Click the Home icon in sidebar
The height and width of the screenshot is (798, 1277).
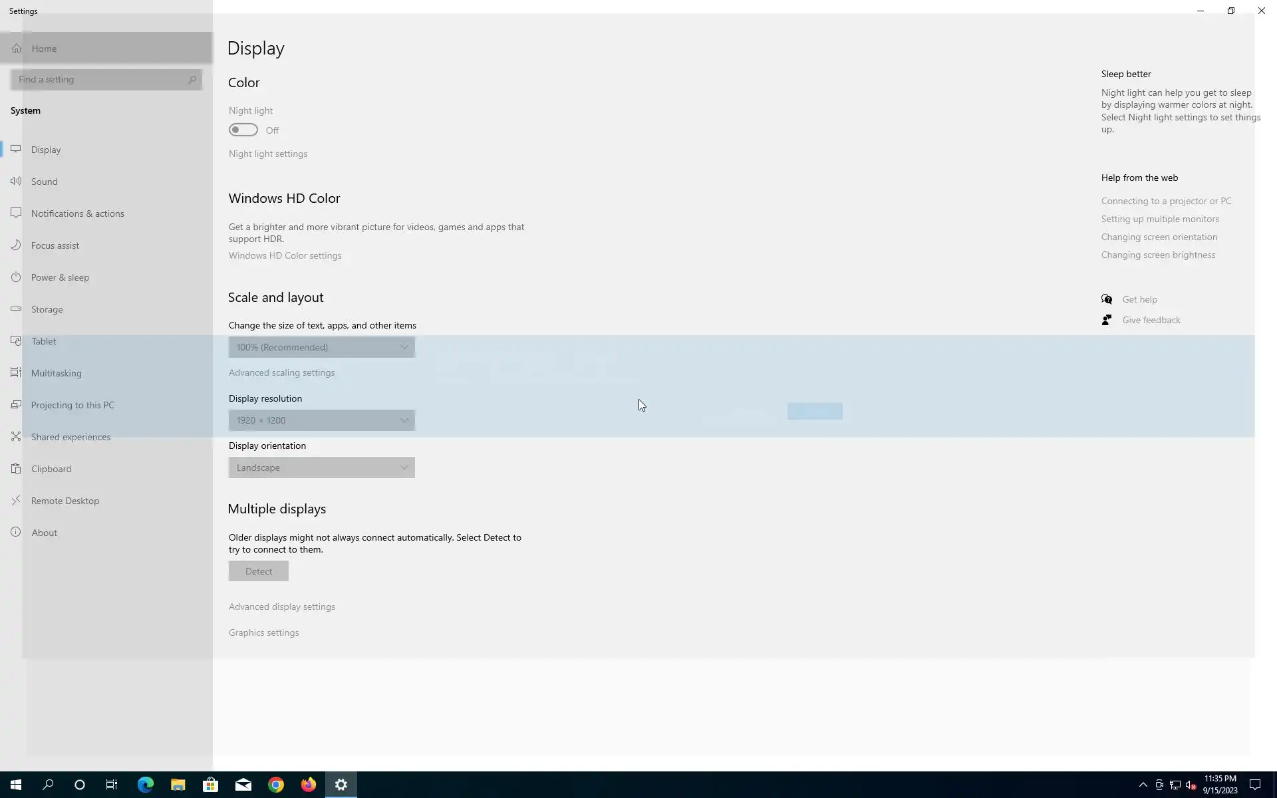coord(17,48)
